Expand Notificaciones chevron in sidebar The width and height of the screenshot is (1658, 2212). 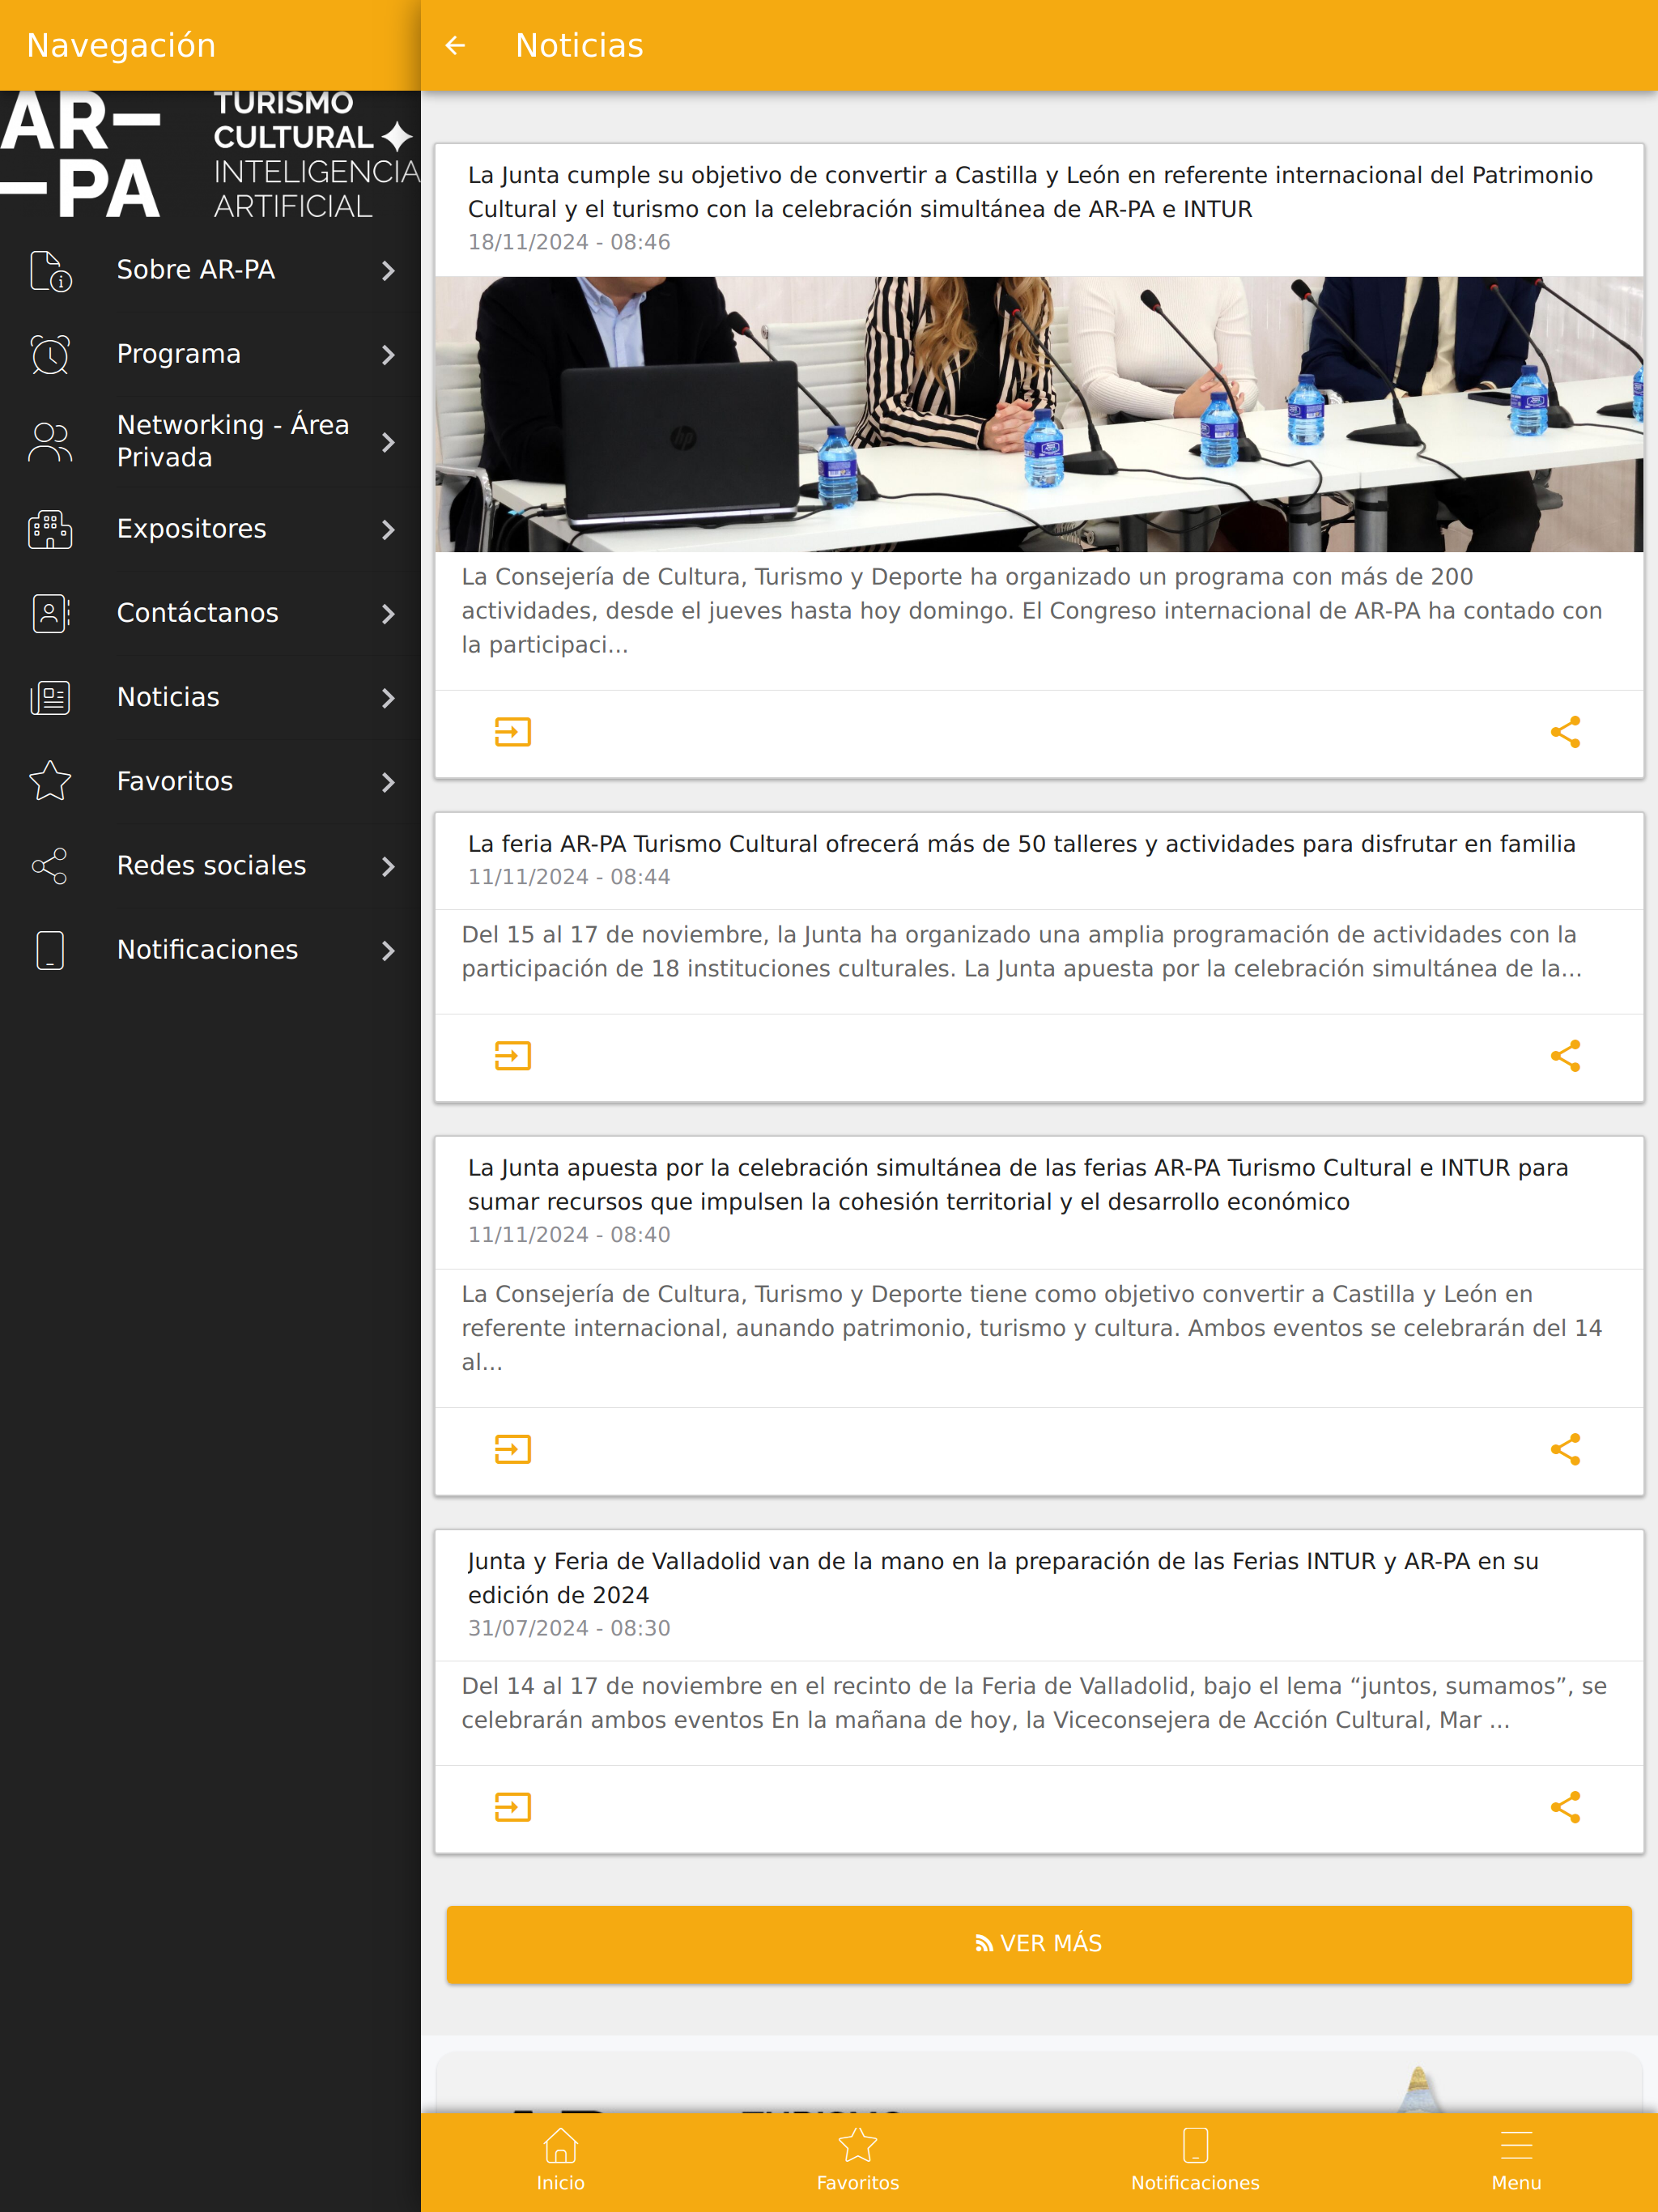pos(388,950)
